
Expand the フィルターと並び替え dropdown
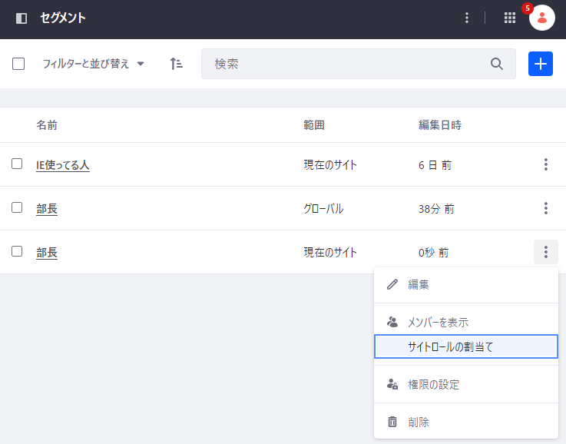[93, 64]
